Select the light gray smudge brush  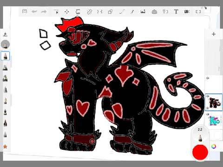(5, 135)
